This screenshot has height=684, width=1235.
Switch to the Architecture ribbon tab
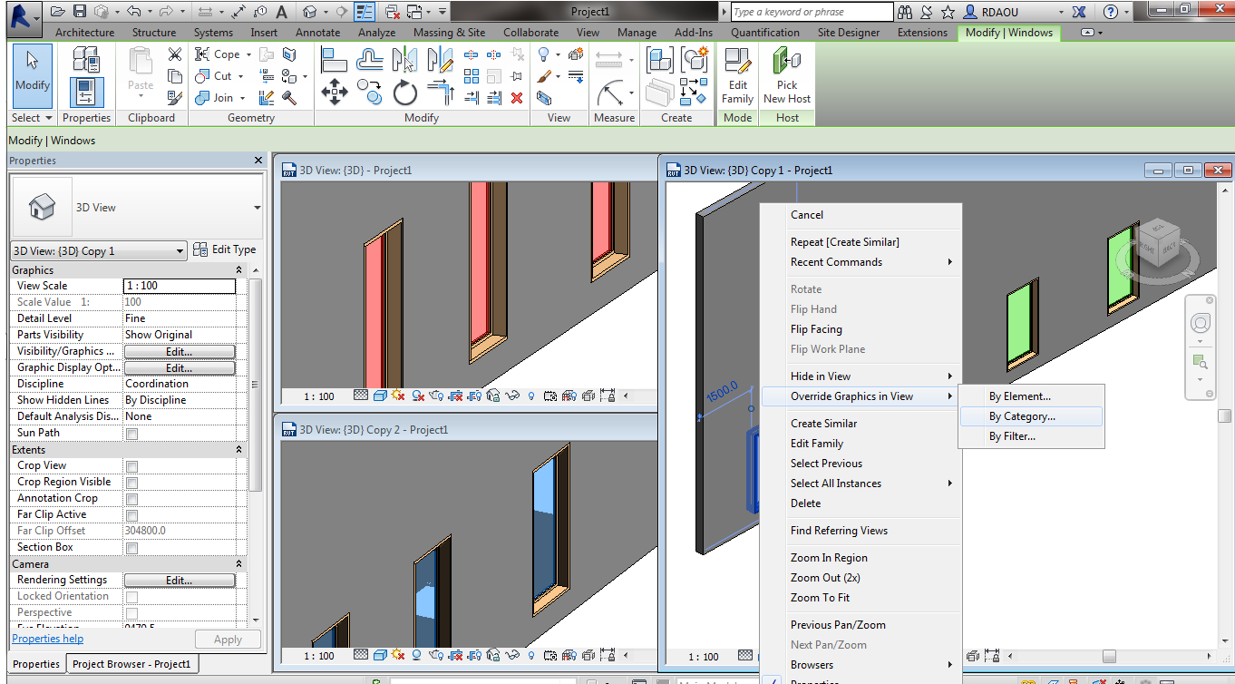click(84, 33)
